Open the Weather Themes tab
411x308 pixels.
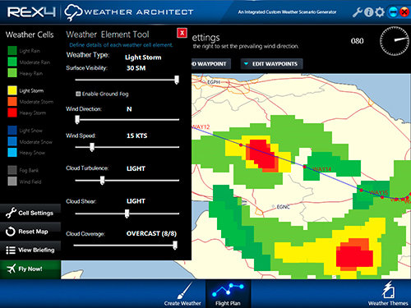tap(388, 294)
